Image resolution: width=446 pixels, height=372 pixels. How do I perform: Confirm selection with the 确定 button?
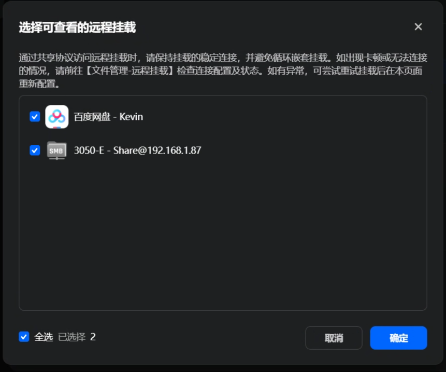[x=398, y=338]
